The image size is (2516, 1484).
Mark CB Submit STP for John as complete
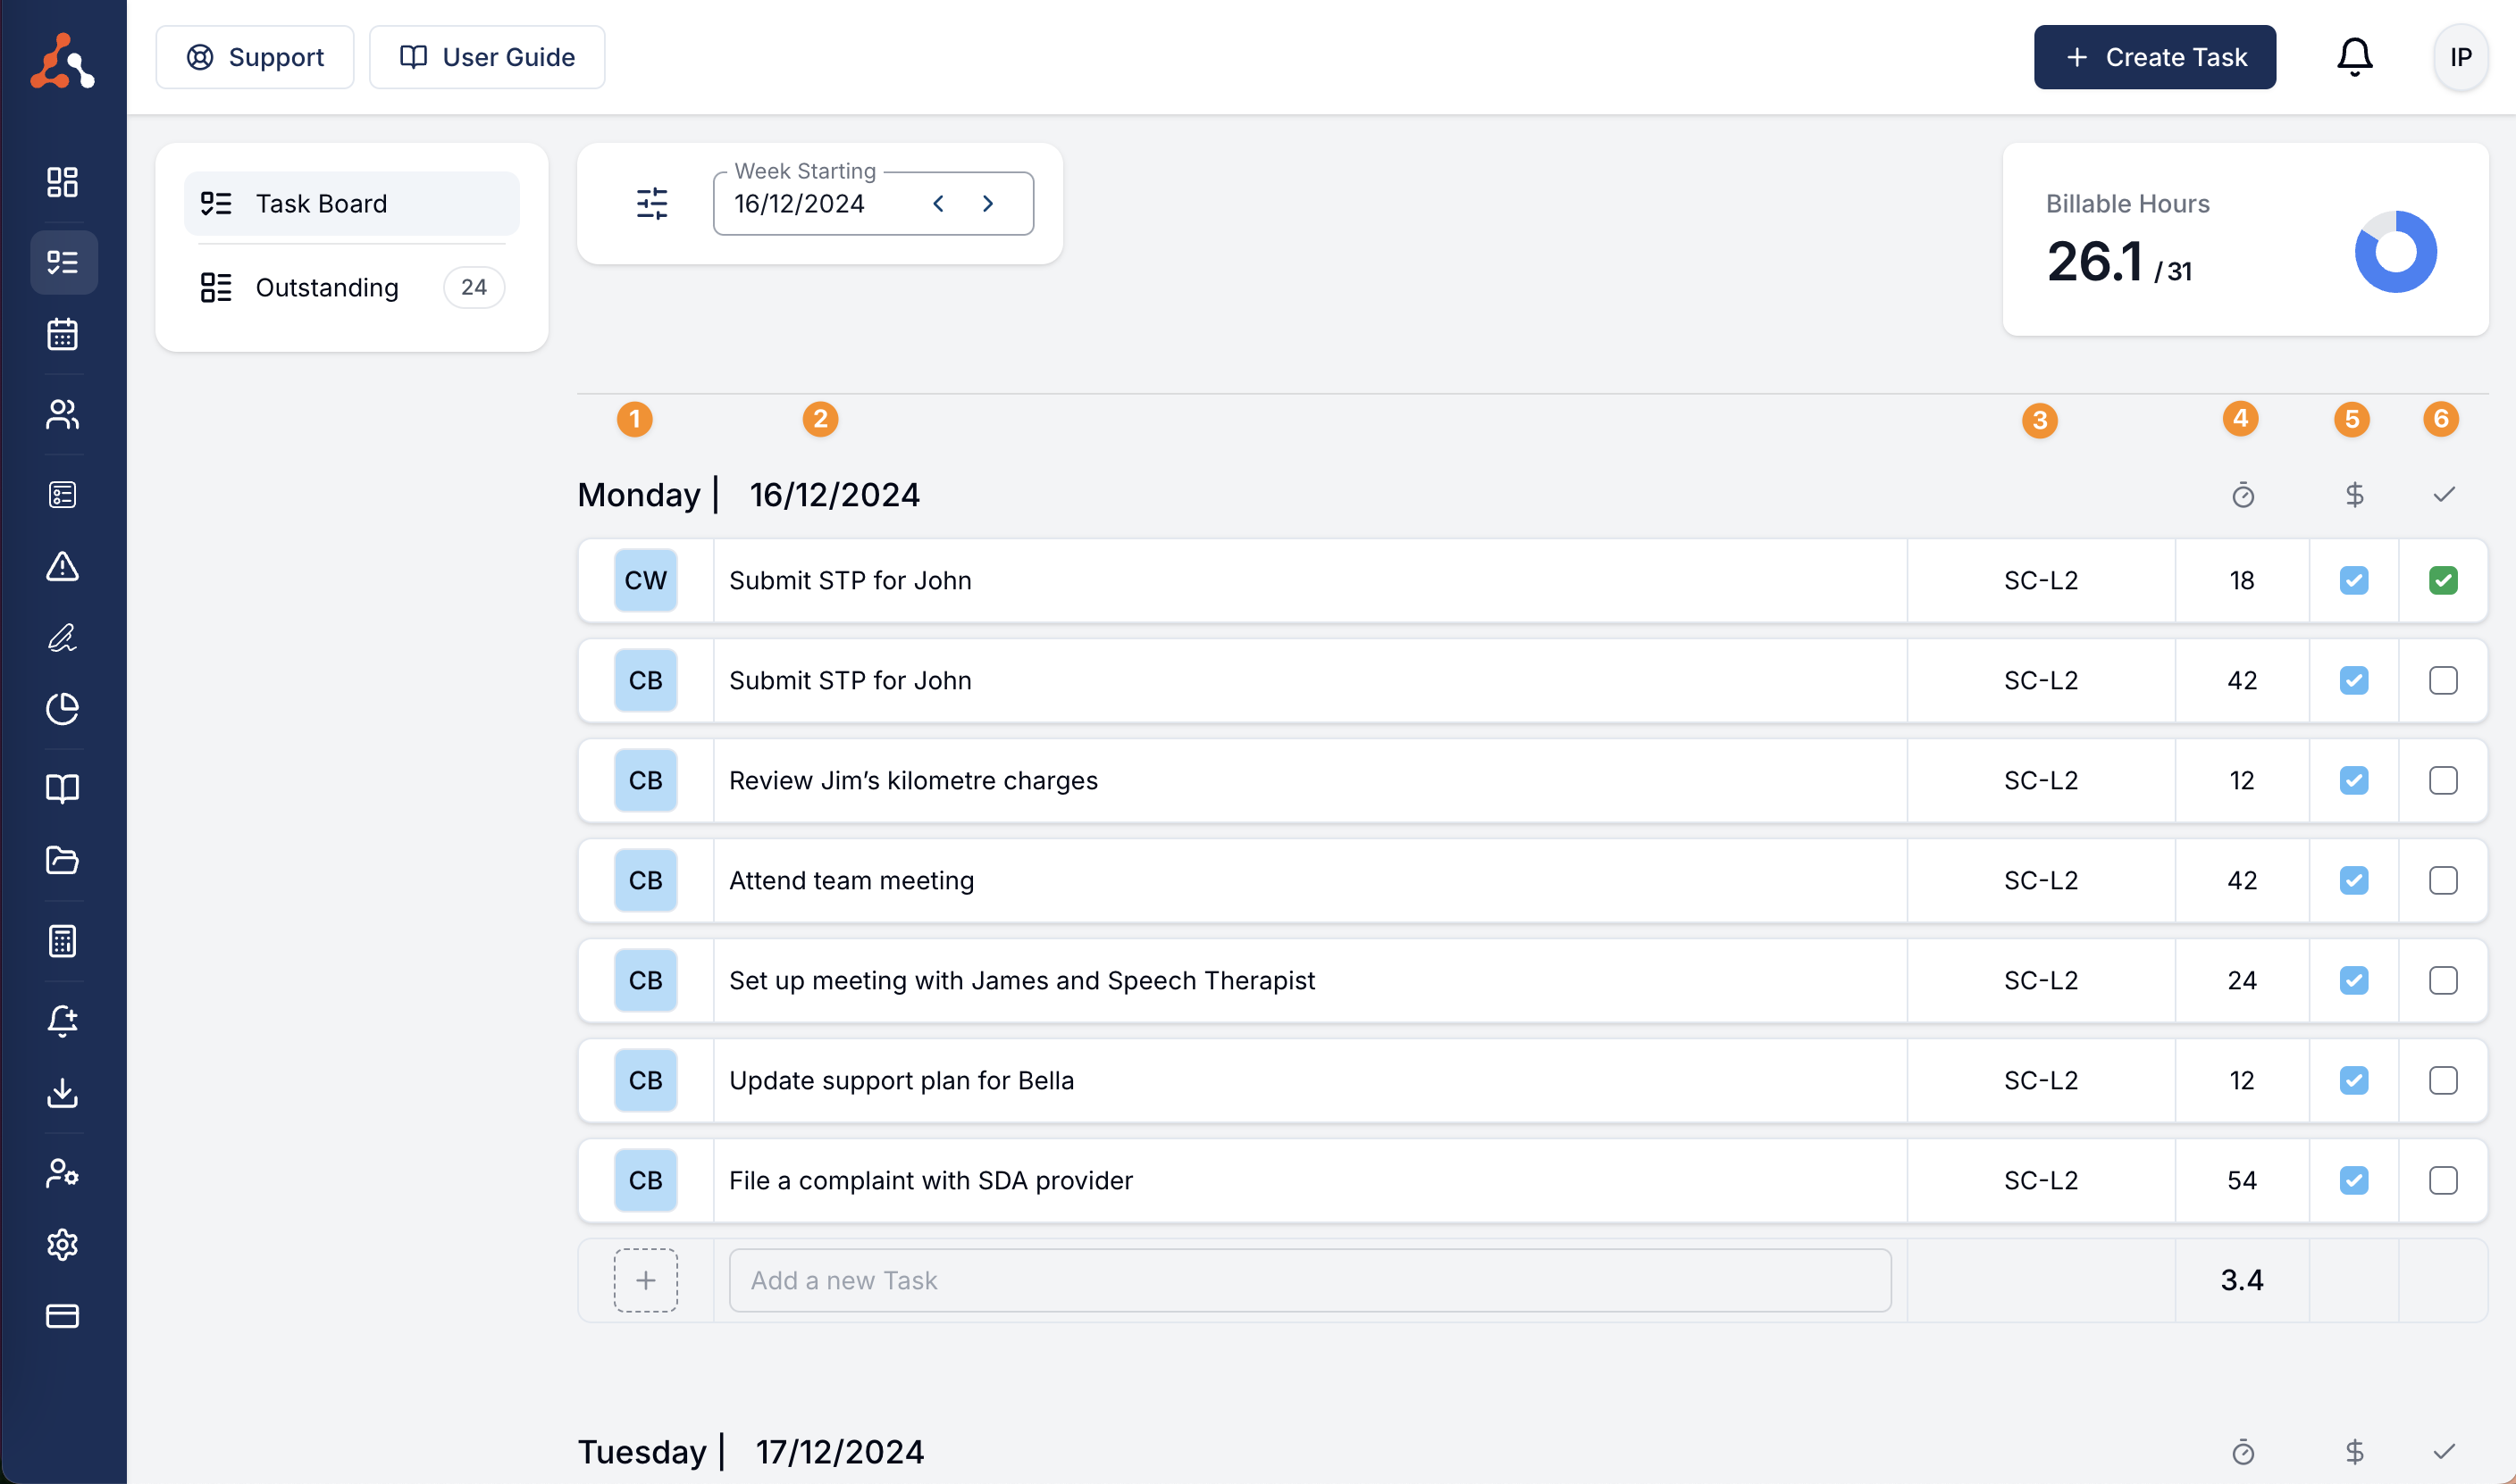coord(2443,680)
